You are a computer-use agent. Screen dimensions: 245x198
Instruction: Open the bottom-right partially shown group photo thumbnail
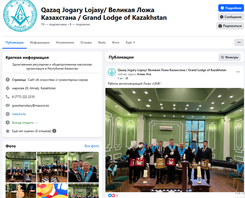[84, 190]
